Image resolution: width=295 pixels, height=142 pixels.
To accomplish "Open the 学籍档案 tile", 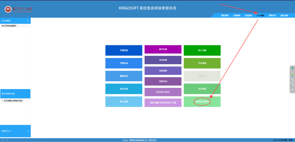I will pos(124,50).
